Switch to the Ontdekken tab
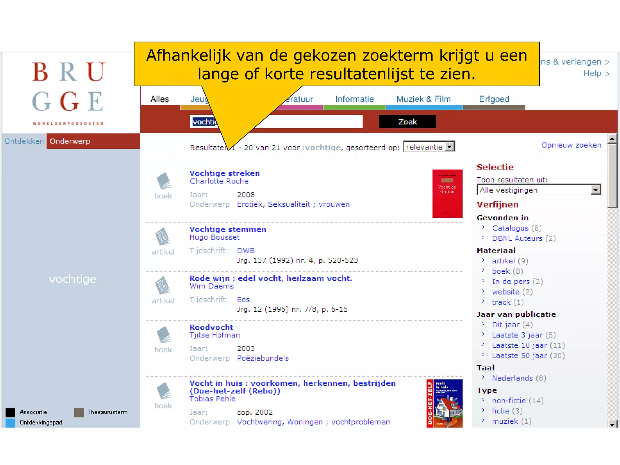 [x=24, y=141]
